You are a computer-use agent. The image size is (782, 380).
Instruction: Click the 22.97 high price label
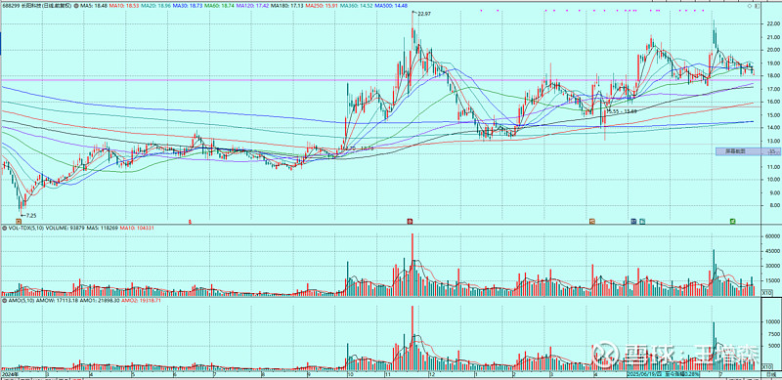click(424, 14)
